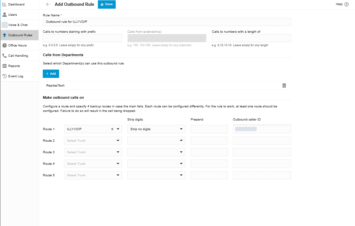Open the Dashboard menu item
Screen dimensions: 355x226
click(19, 4)
